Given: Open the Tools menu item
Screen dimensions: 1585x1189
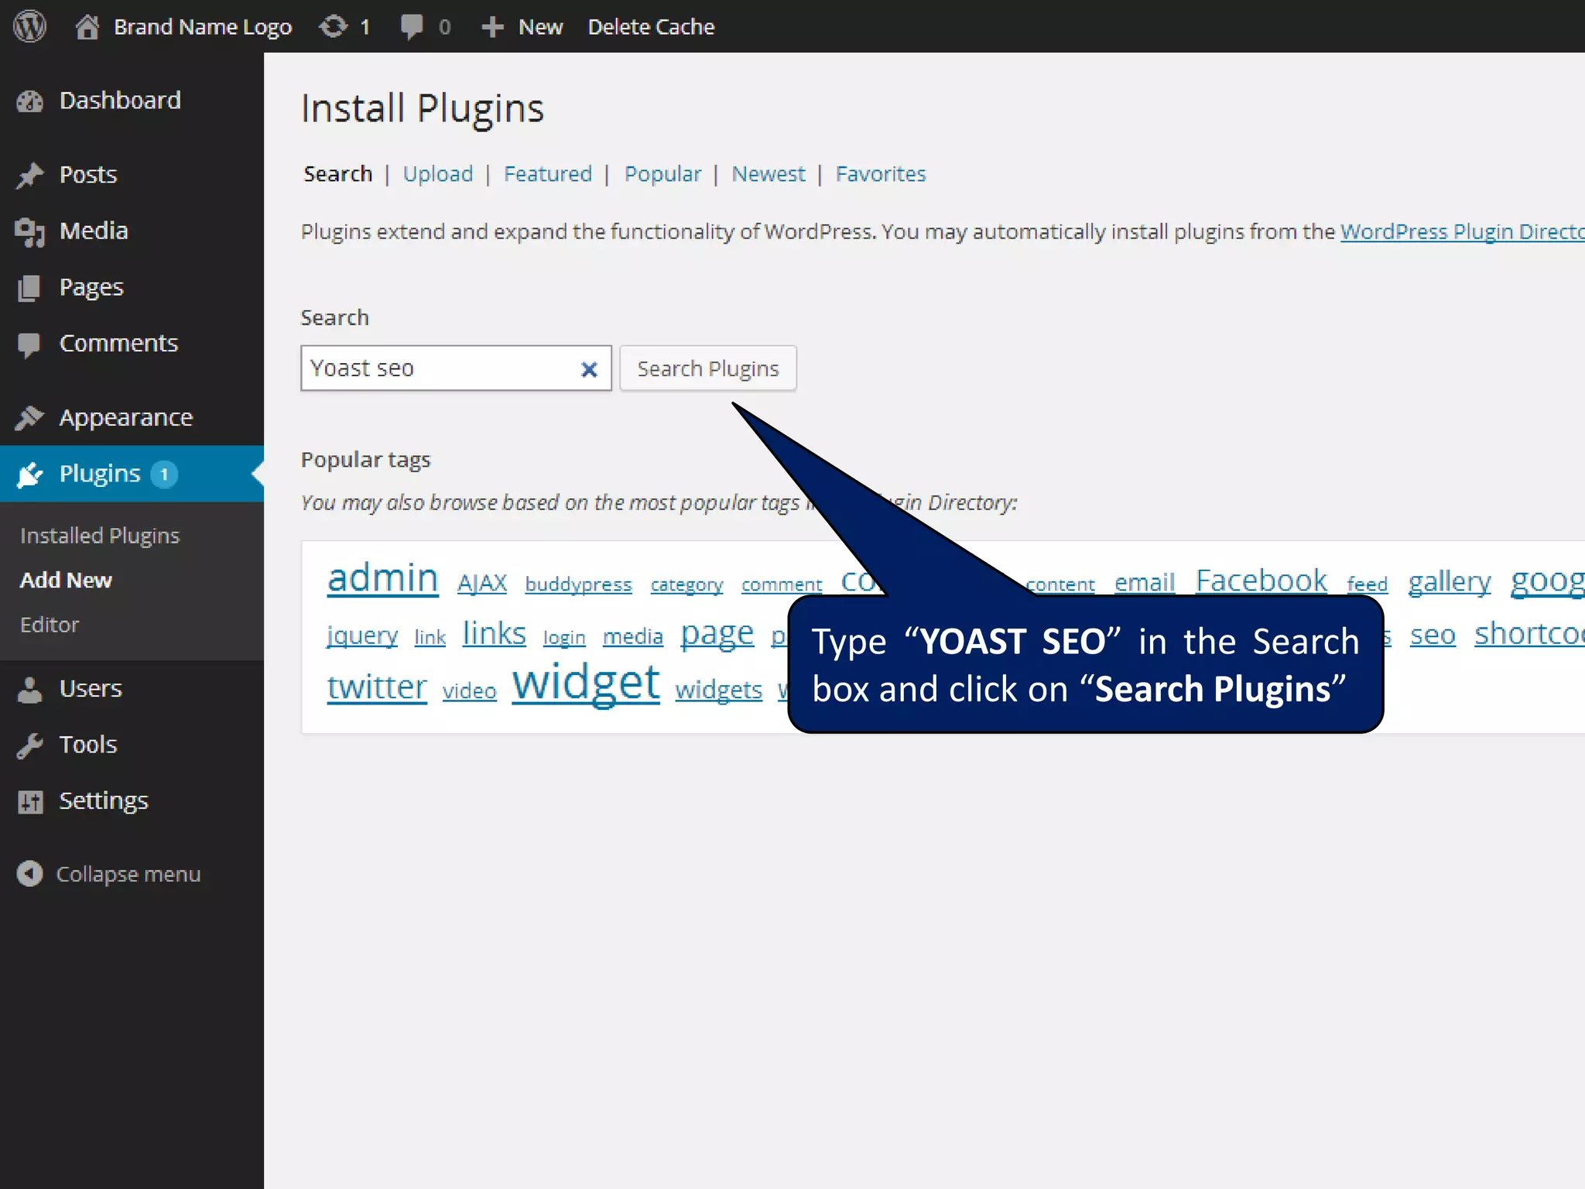Looking at the screenshot, I should point(88,745).
